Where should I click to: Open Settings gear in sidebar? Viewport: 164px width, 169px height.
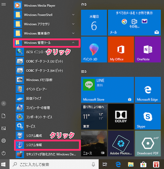tap(4, 141)
